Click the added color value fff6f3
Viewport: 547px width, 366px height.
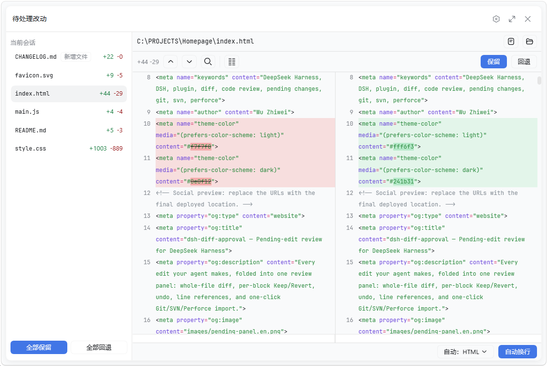click(404, 147)
